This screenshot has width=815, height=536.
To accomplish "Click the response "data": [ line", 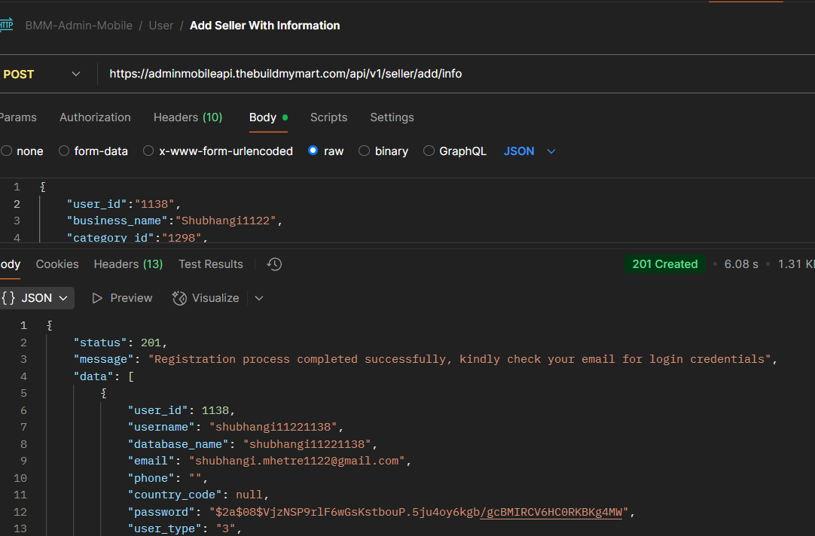I will click(103, 376).
